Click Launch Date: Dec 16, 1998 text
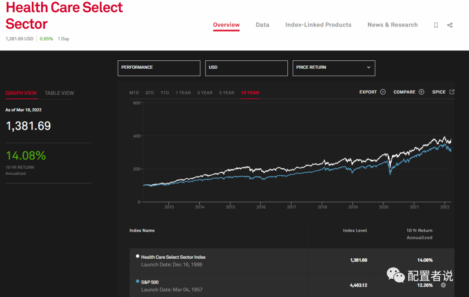 tap(172, 265)
